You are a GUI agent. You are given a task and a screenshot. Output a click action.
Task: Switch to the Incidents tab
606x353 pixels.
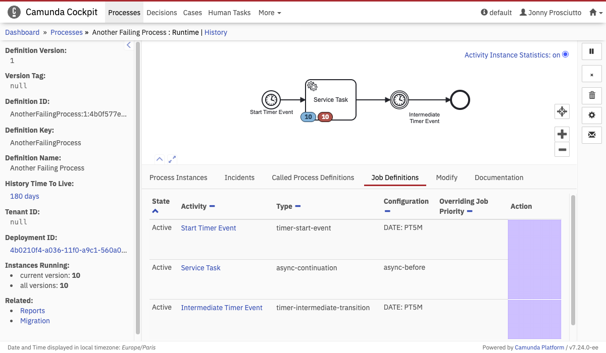tap(239, 178)
